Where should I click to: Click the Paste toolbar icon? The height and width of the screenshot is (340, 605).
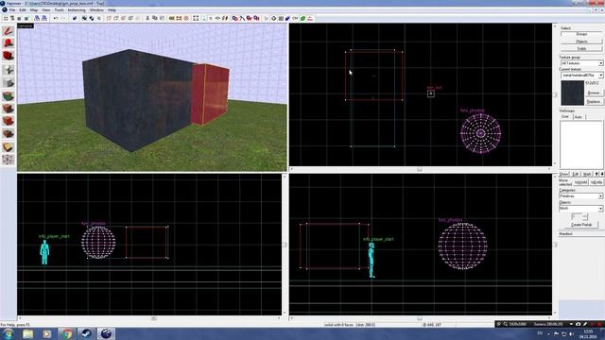[162, 18]
